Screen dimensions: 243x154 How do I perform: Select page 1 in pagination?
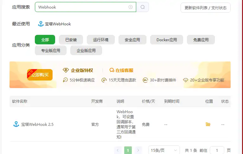[128, 150]
